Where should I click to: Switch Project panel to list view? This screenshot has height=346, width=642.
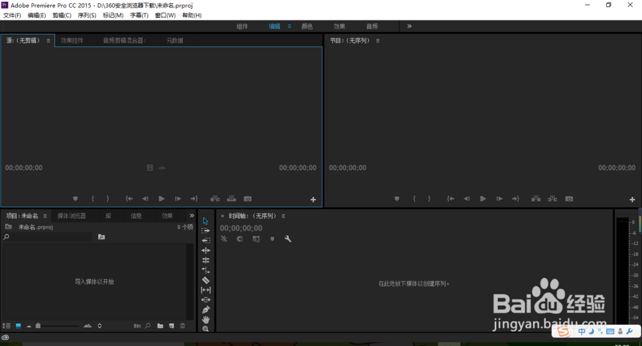(6, 326)
